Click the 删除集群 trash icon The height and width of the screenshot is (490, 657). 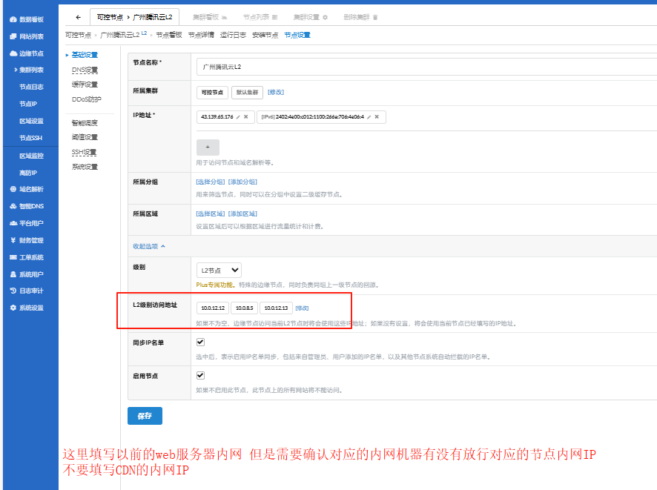(x=375, y=17)
